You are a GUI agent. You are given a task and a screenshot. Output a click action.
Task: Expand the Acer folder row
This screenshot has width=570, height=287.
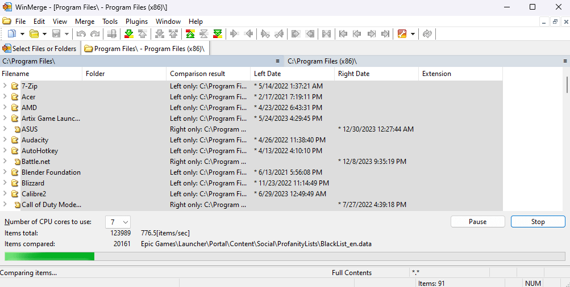5,96
